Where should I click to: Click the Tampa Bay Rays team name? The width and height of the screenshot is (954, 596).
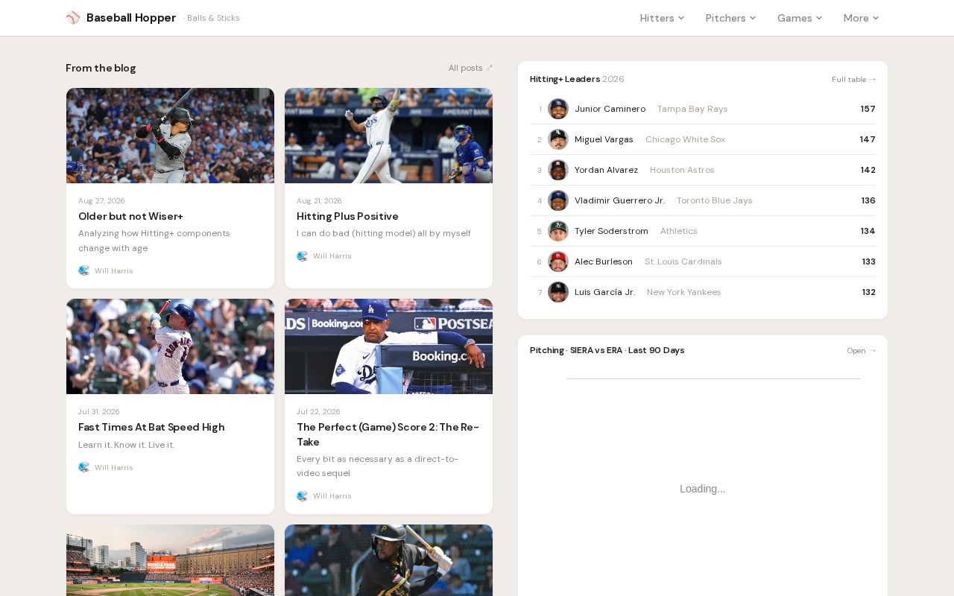coord(692,109)
